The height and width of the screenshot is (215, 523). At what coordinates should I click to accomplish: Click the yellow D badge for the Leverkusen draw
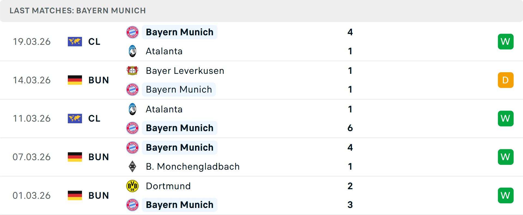(506, 80)
